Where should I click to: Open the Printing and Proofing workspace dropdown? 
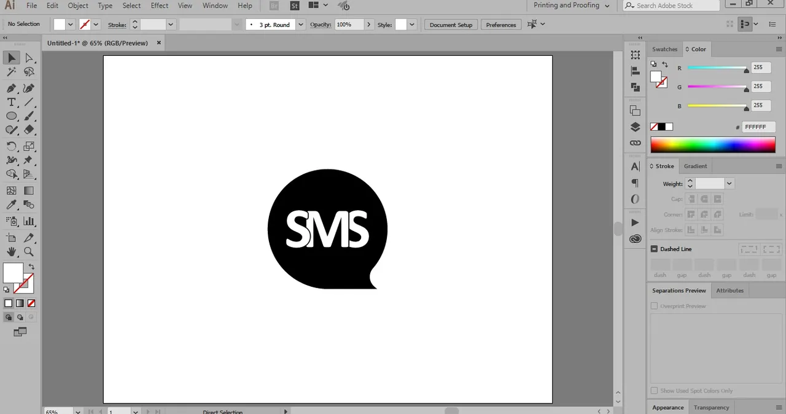[x=572, y=6]
